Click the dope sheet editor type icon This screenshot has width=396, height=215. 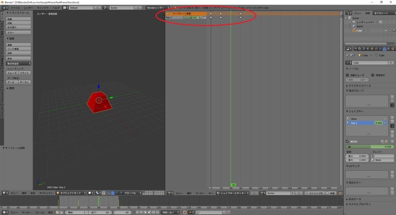point(170,193)
